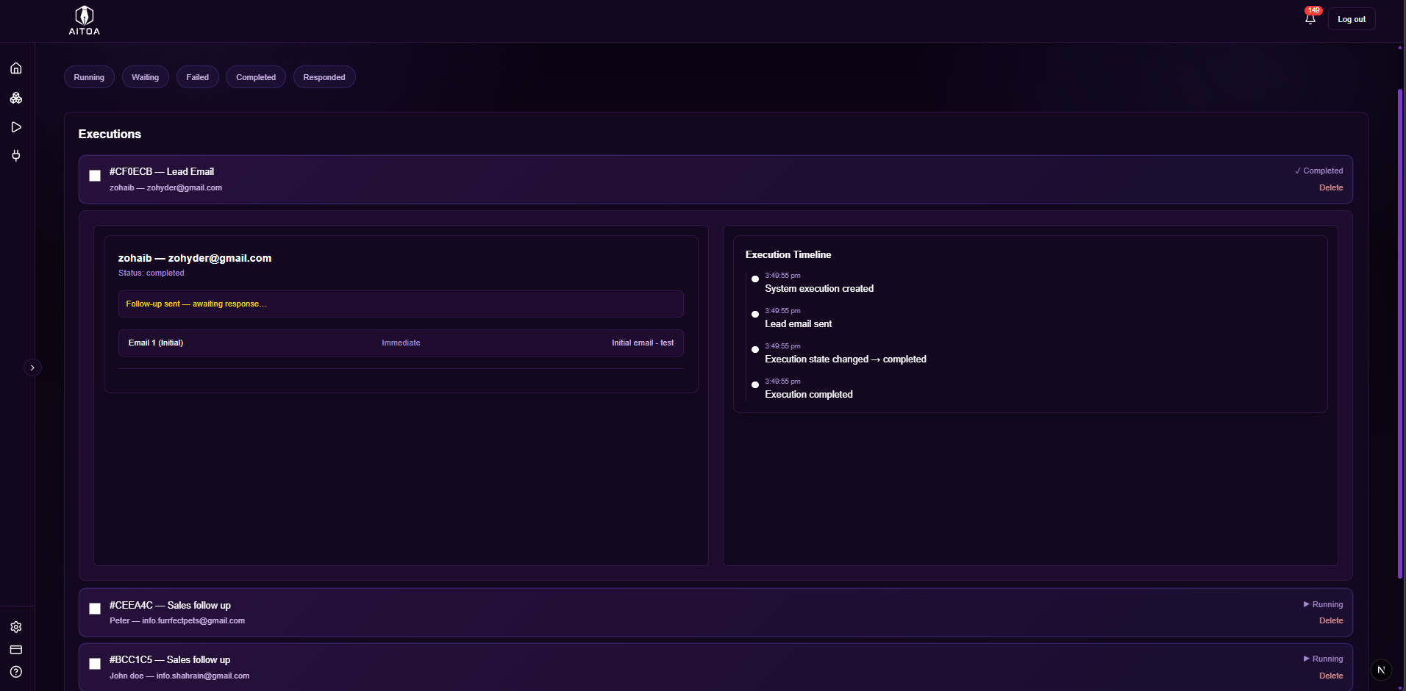Tick the checkbox for #CEEA4C Sales follow up

95,609
